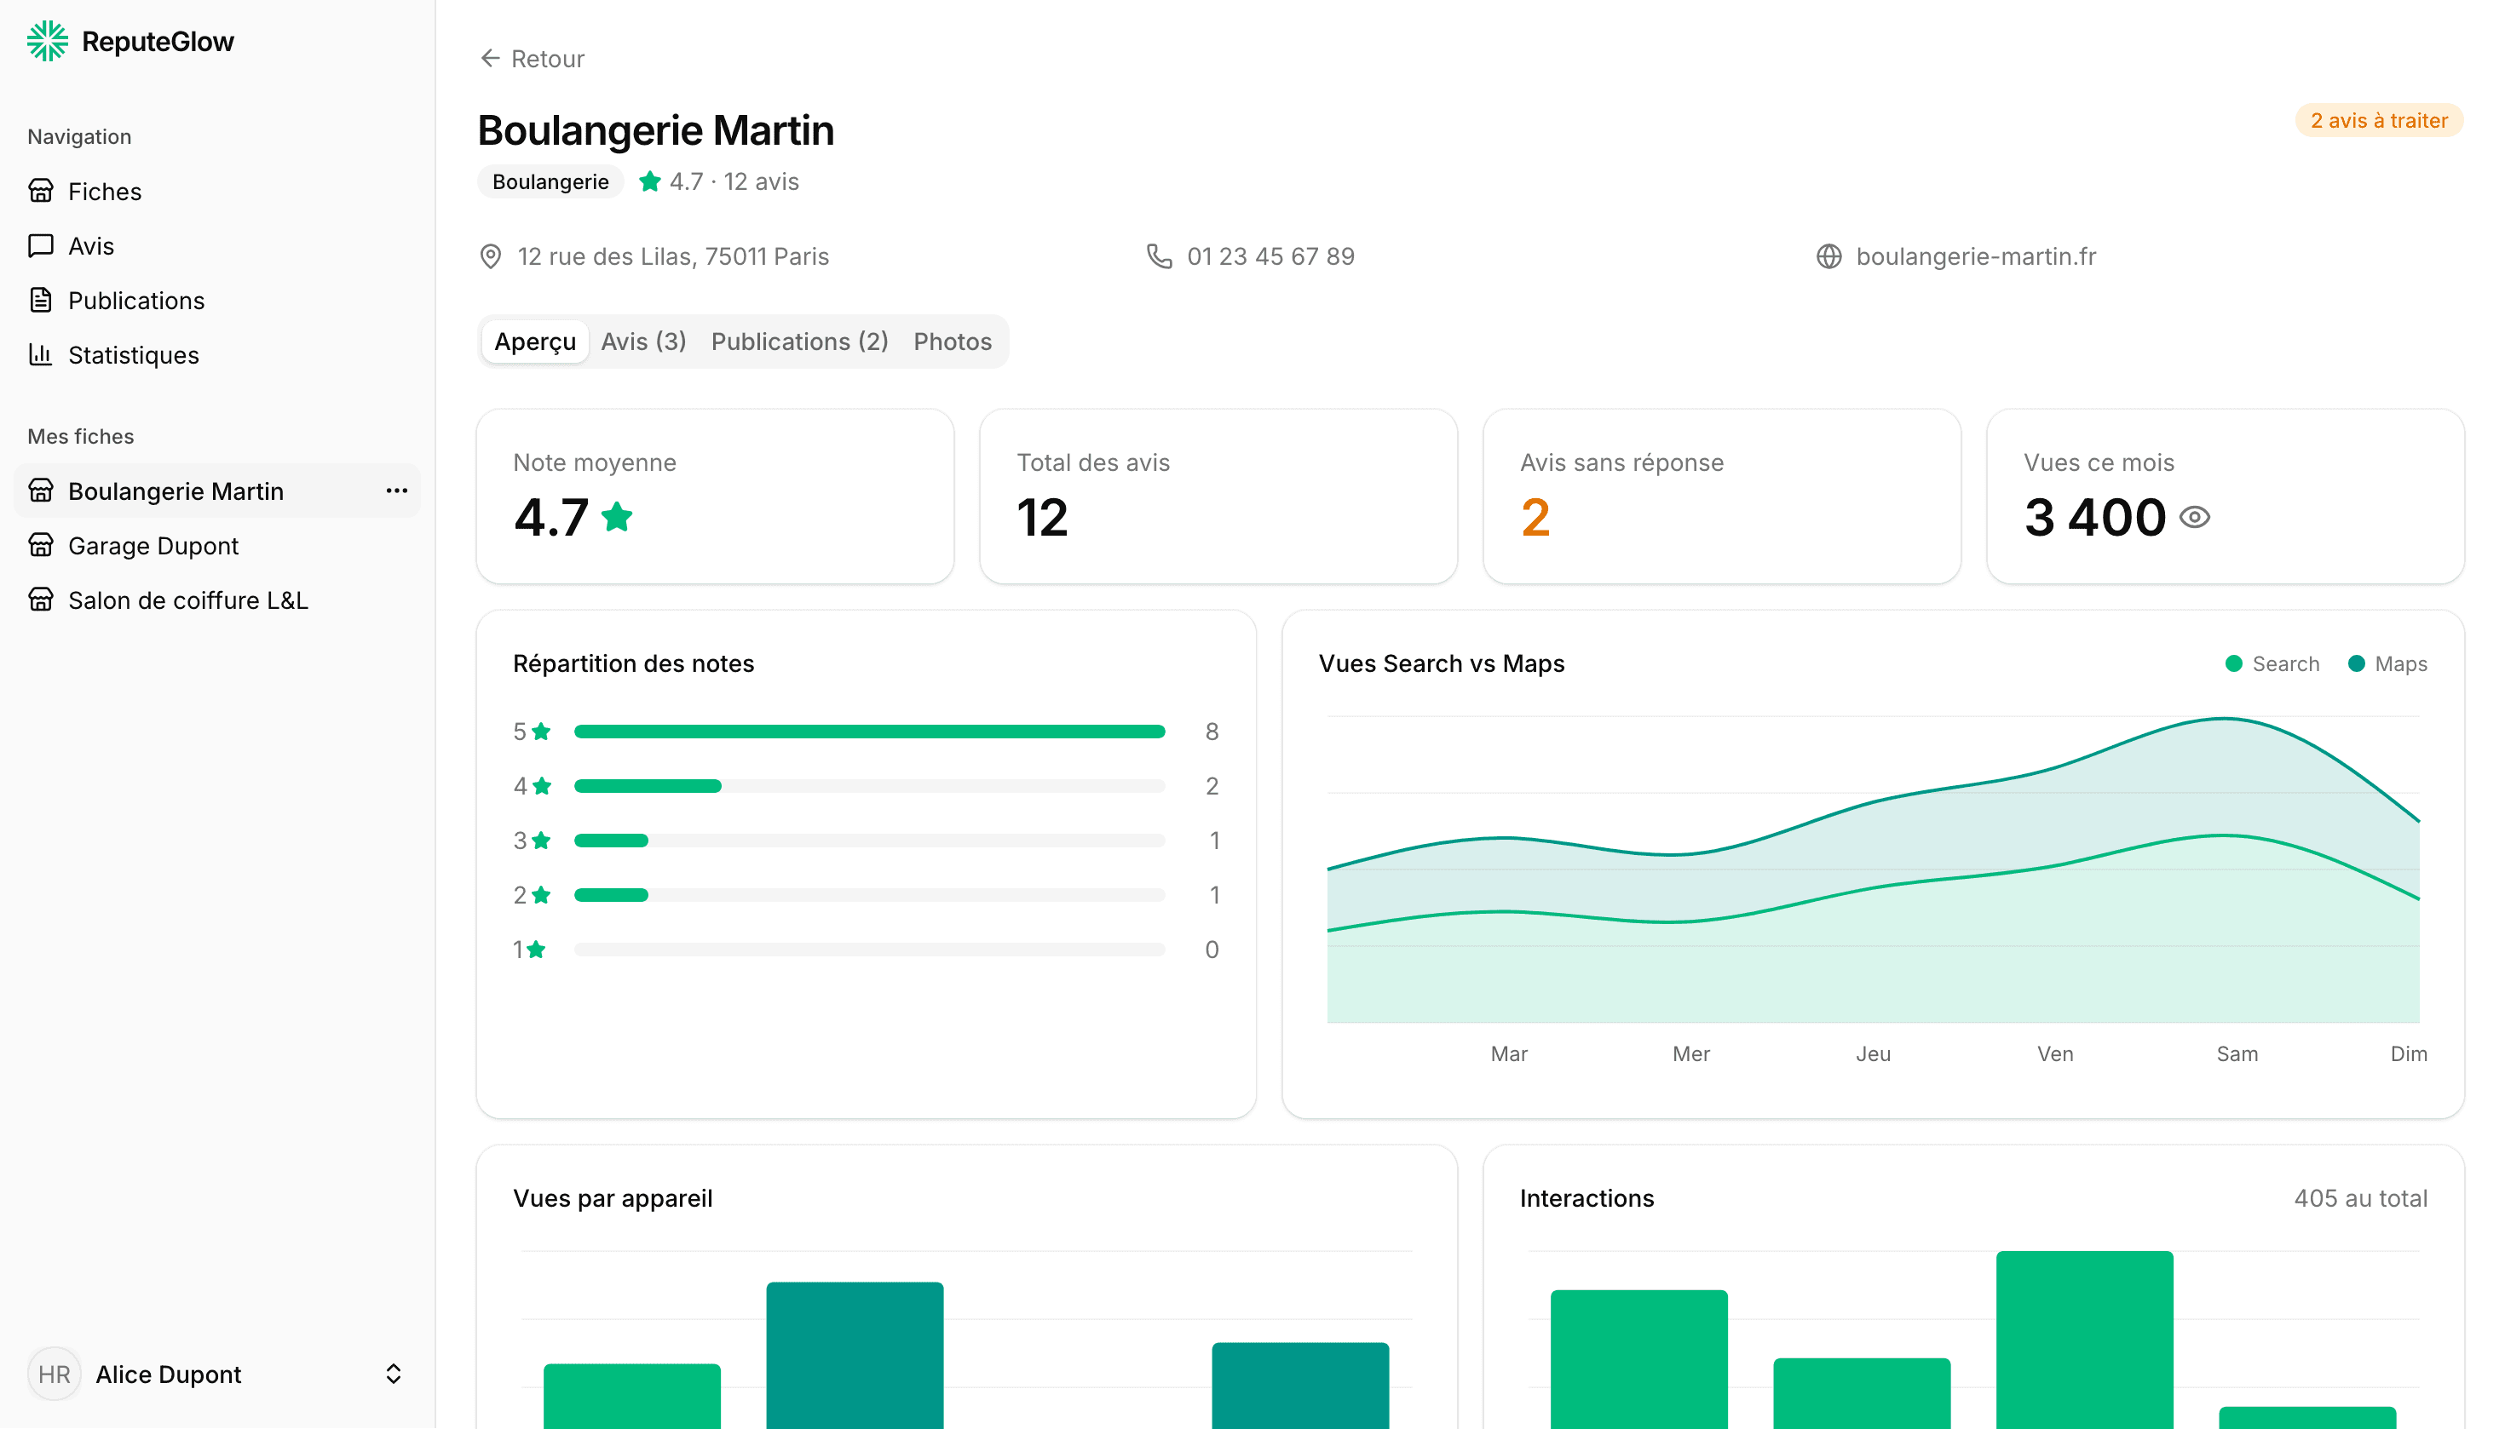
Task: Click the 4-star rating progress bar
Action: (x=869, y=786)
